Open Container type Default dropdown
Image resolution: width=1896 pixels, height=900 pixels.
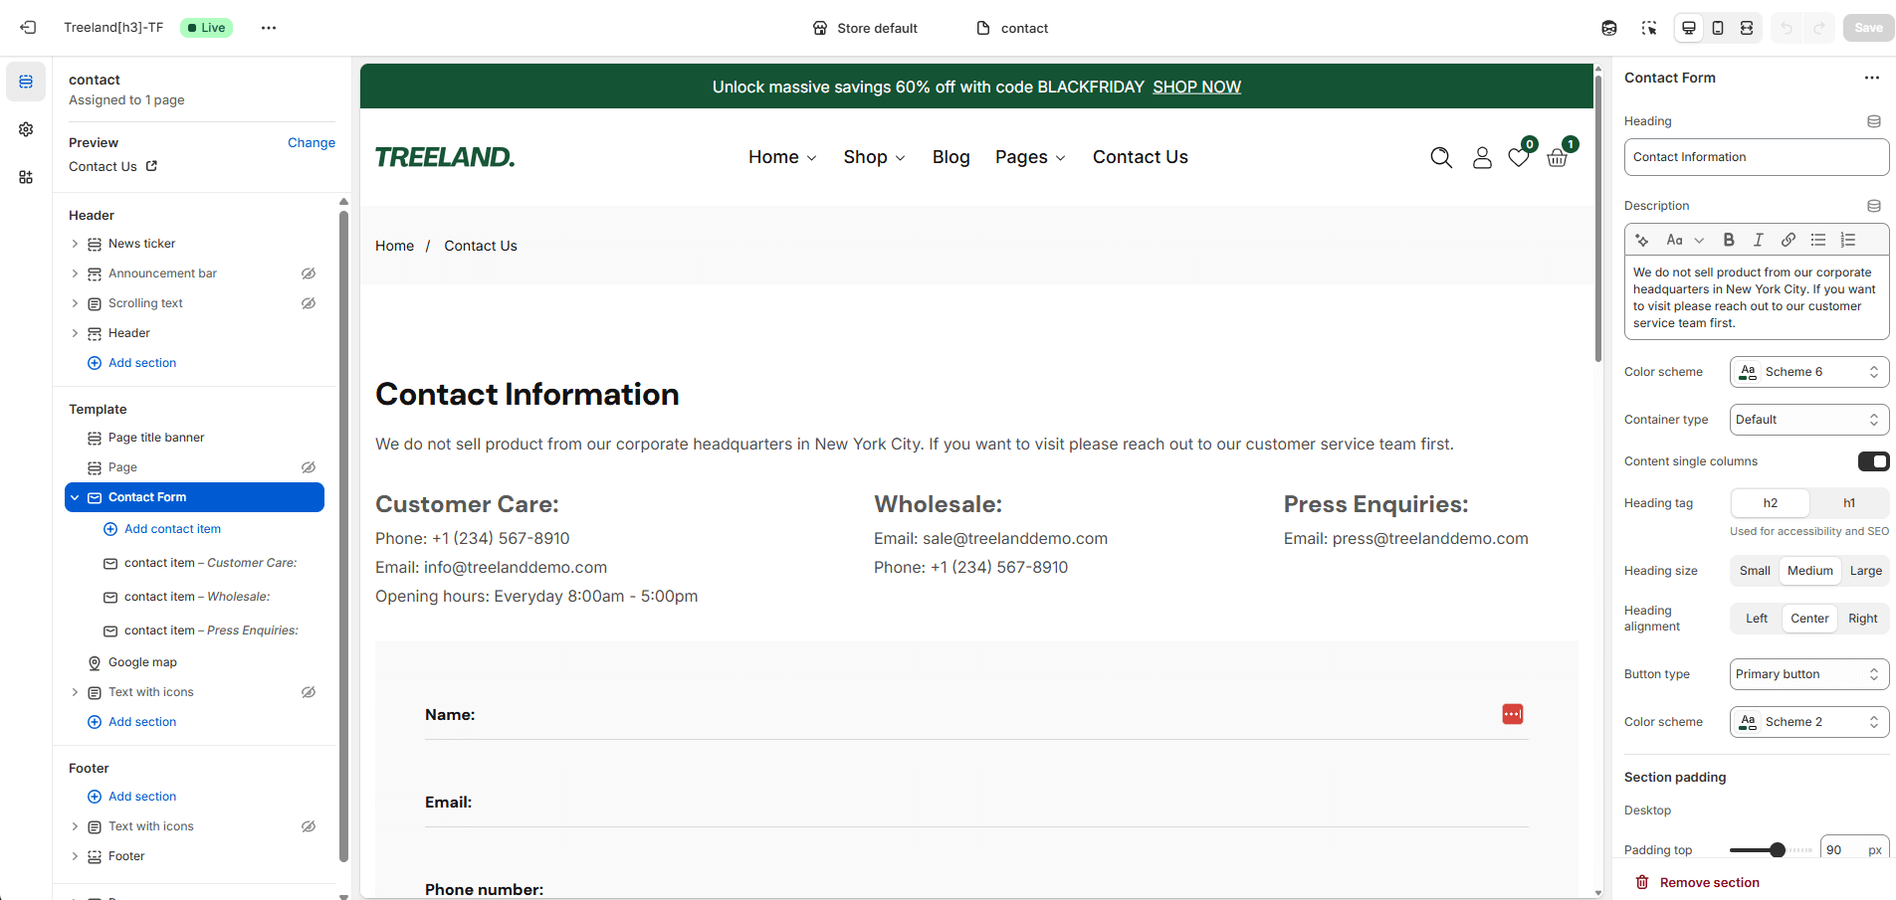(x=1809, y=420)
